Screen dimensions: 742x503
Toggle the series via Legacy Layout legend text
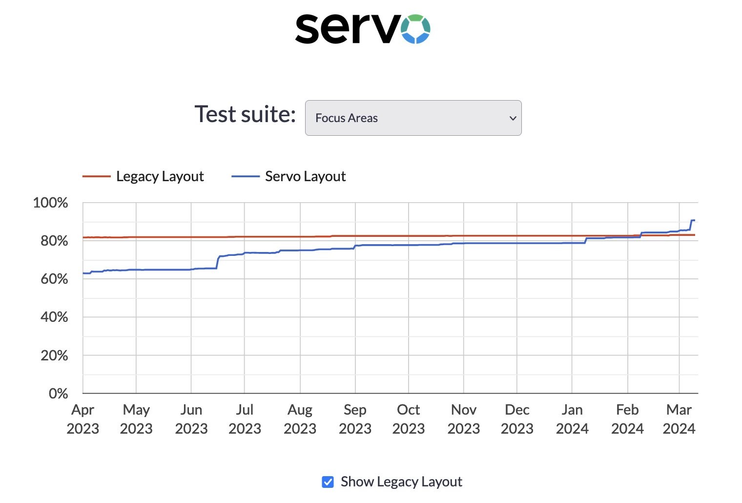click(160, 176)
